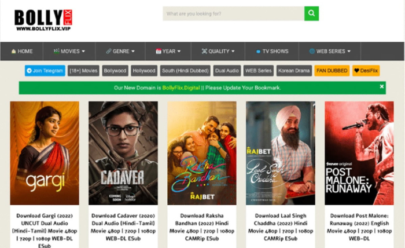Click the FAN DUBBED orange button
Screen dimensions: 405x248
(x=332, y=71)
